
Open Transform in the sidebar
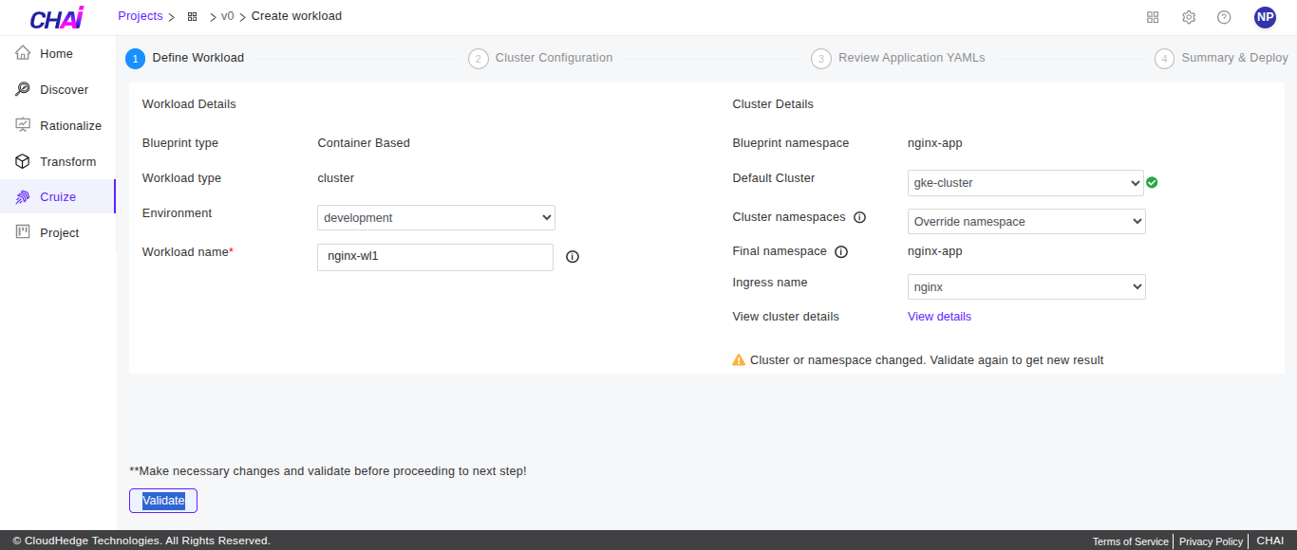click(x=67, y=162)
